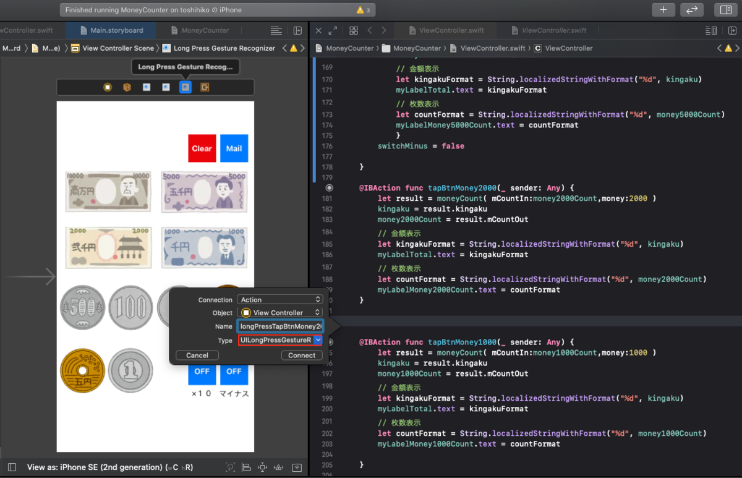The width and height of the screenshot is (742, 478).
Task: Open the Object dropdown showing View Controller
Action: [x=281, y=313]
